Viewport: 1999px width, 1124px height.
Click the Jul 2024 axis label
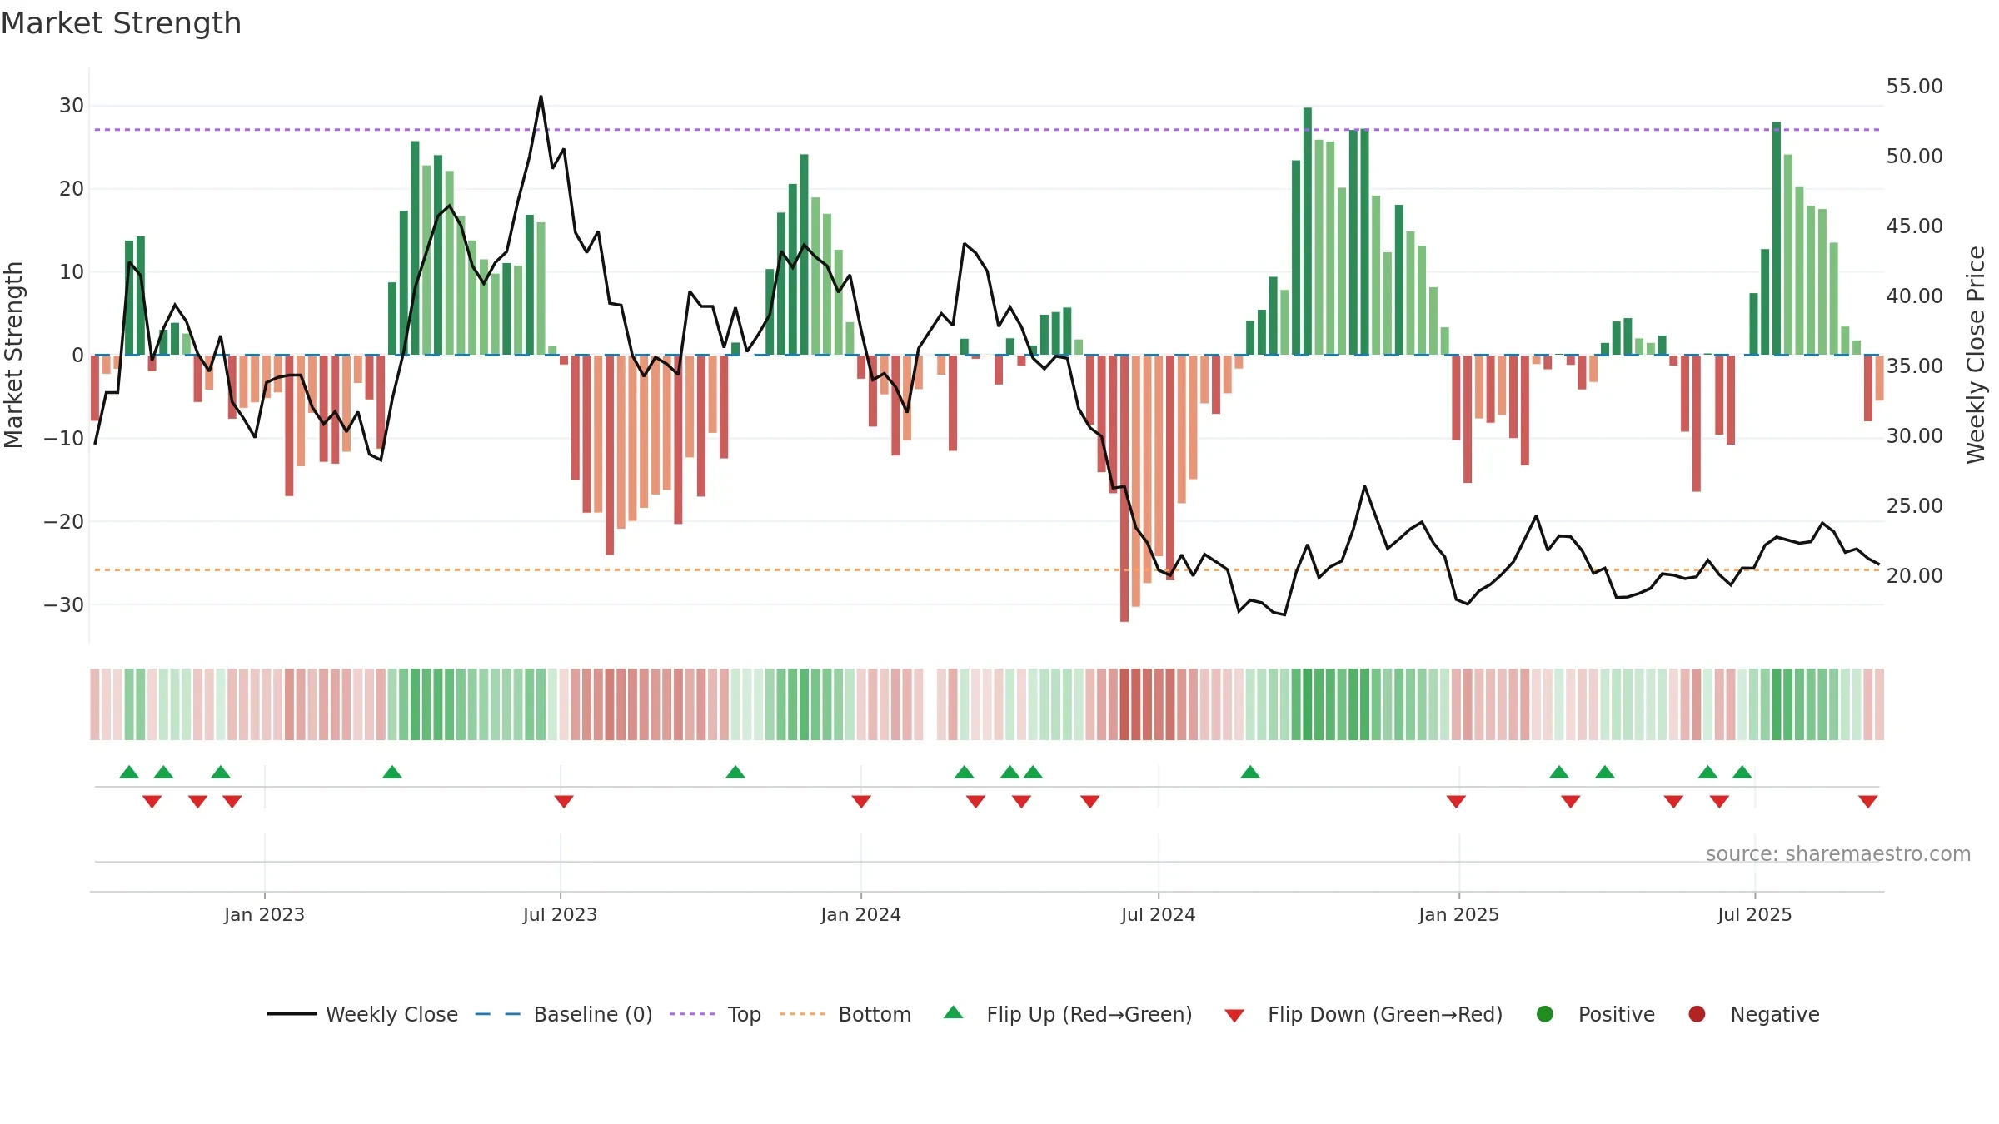(1158, 914)
